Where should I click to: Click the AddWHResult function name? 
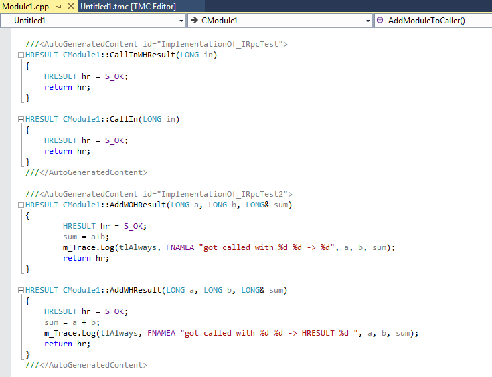[x=135, y=290]
